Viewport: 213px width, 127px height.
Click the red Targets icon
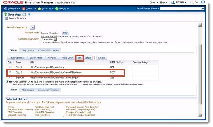point(24,9)
